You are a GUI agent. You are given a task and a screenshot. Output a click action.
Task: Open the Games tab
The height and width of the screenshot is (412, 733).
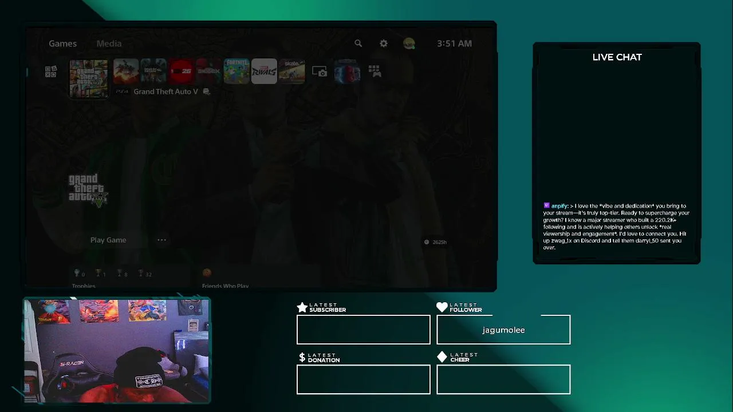click(62, 43)
